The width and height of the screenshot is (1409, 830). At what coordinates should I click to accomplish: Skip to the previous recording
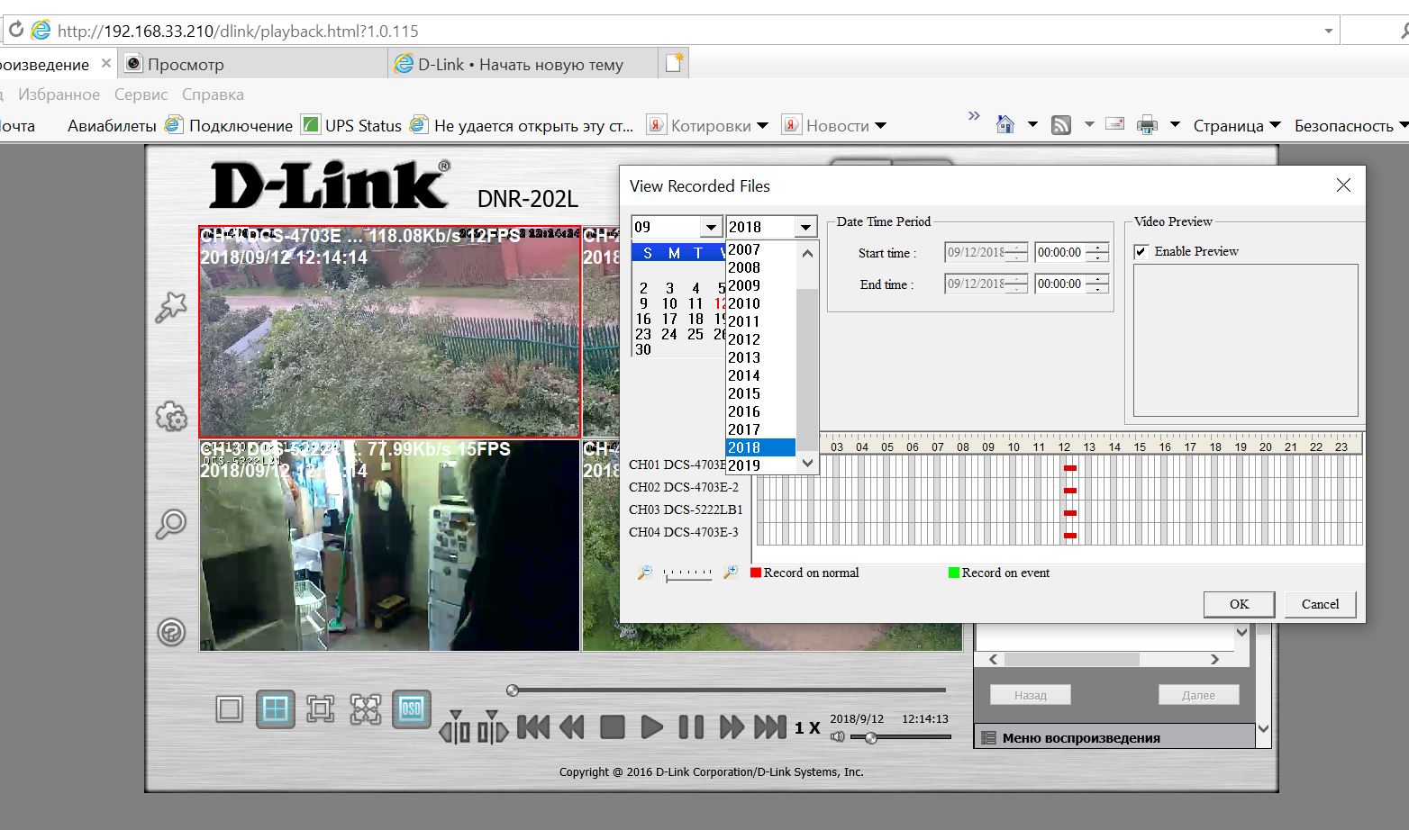point(533,727)
